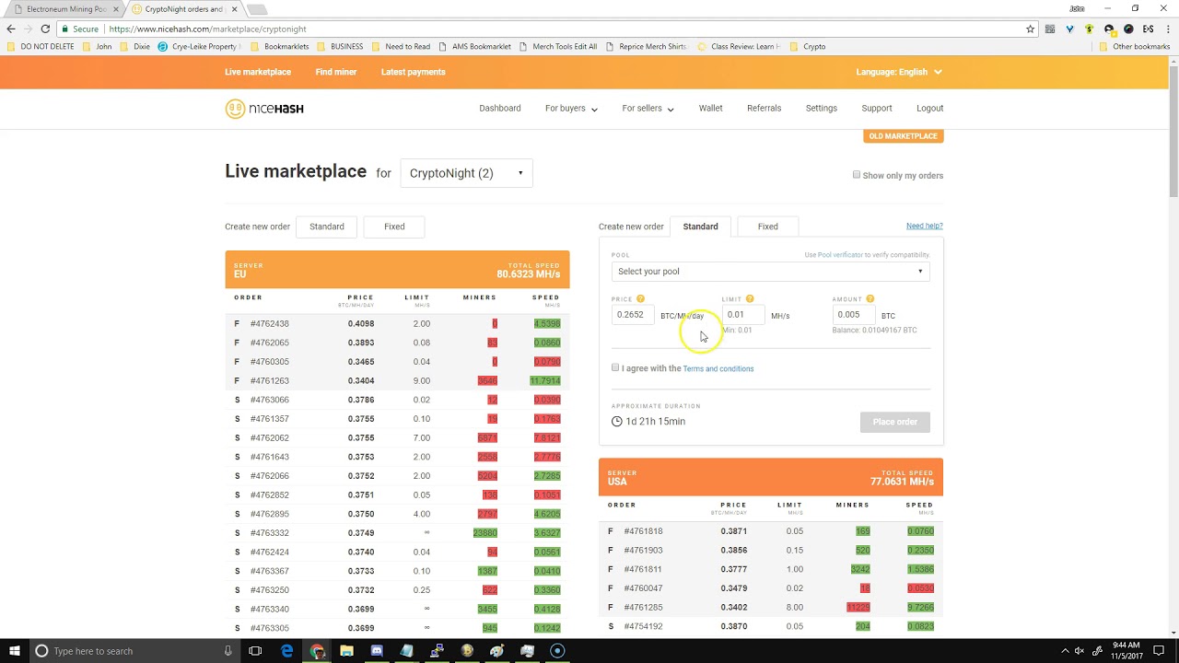Viewport: 1179px width, 663px height.
Task: Open CryptoNight (2) algorithm dropdown
Action: 466,173
